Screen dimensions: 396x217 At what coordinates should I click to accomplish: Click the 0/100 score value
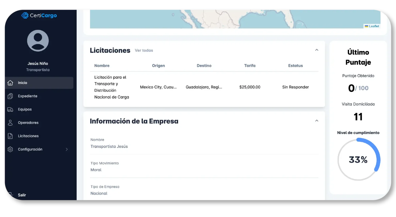[x=358, y=88]
